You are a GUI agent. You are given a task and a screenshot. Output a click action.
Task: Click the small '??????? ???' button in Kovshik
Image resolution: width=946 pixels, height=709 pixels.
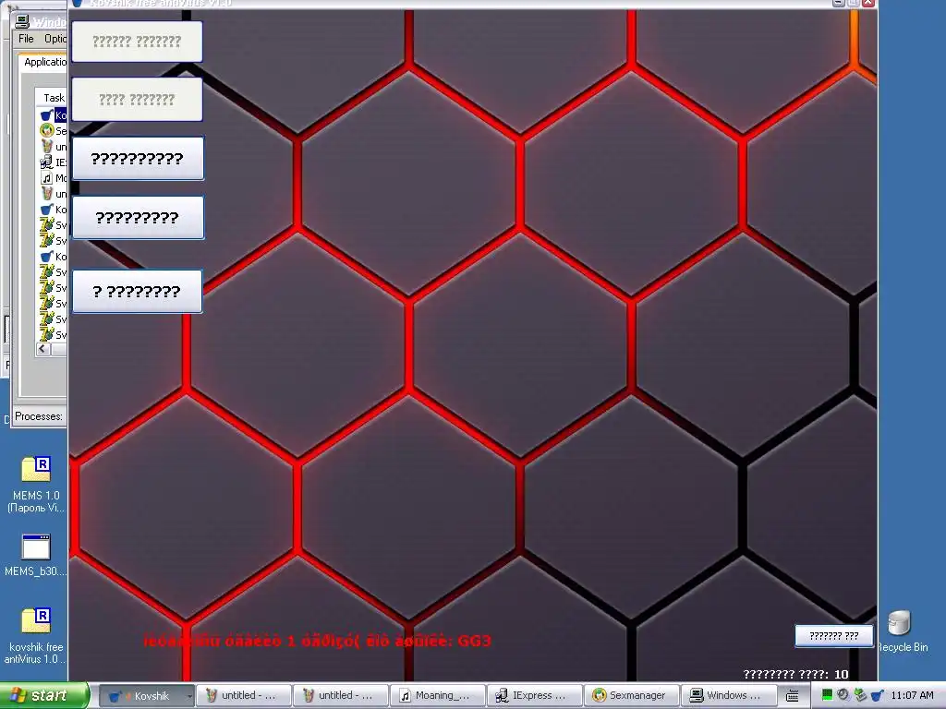pos(834,636)
